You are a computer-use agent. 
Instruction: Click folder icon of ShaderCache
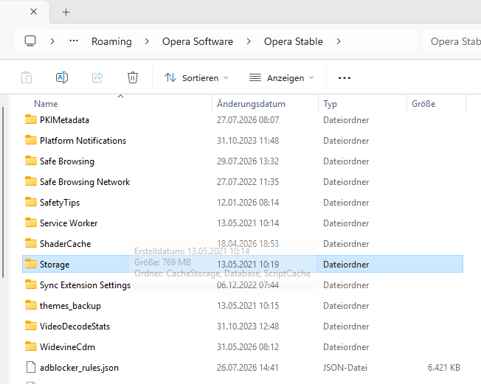(x=31, y=243)
